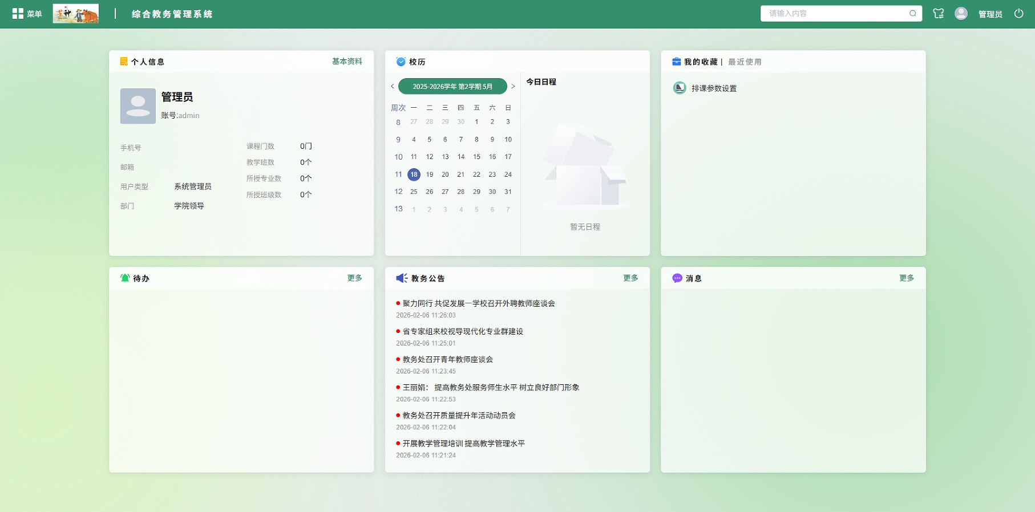Open announcement 教务处召开质量提升年活动动员会
This screenshot has height=512, width=1035.
(459, 415)
